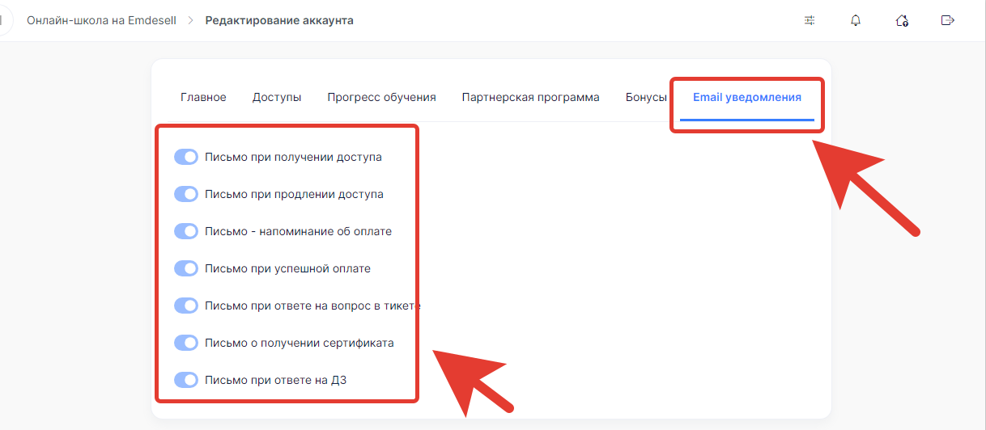Go to Прогресс обучения tab
The height and width of the screenshot is (430, 986).
[x=381, y=97]
